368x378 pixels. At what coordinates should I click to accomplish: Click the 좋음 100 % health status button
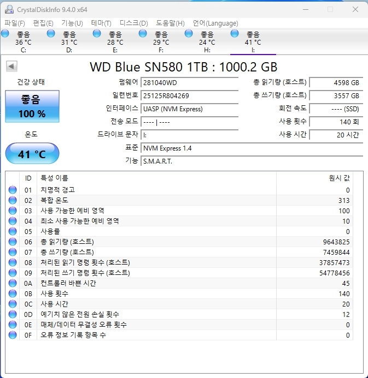(32, 106)
